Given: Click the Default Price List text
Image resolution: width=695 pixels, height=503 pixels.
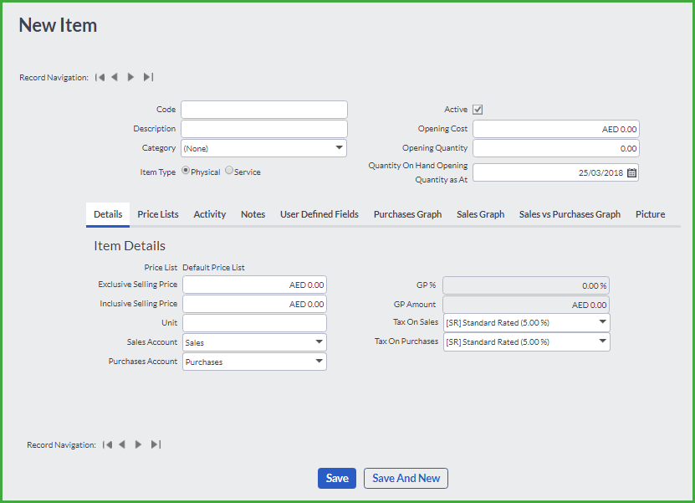Looking at the screenshot, I should tap(213, 268).
